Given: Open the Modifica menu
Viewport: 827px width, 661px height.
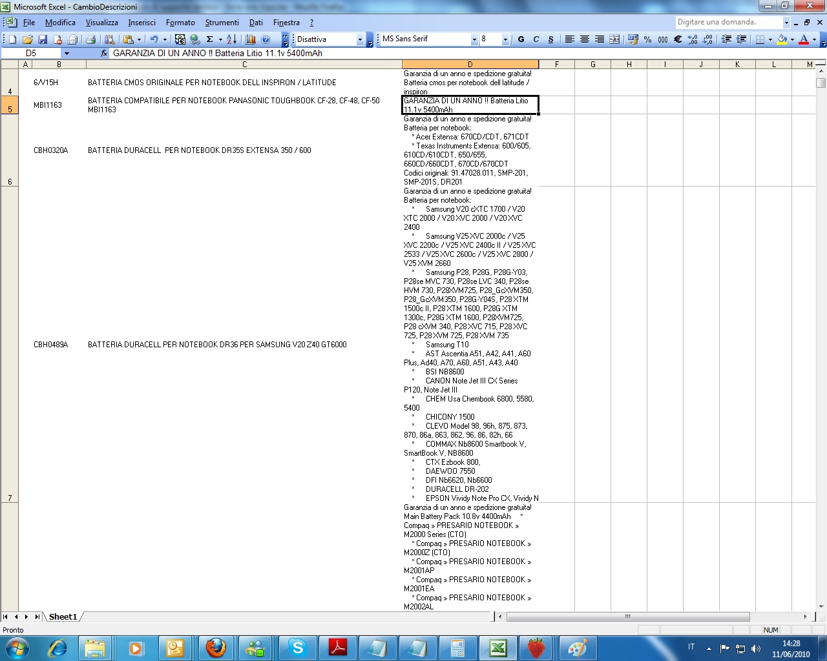Looking at the screenshot, I should click(x=60, y=23).
